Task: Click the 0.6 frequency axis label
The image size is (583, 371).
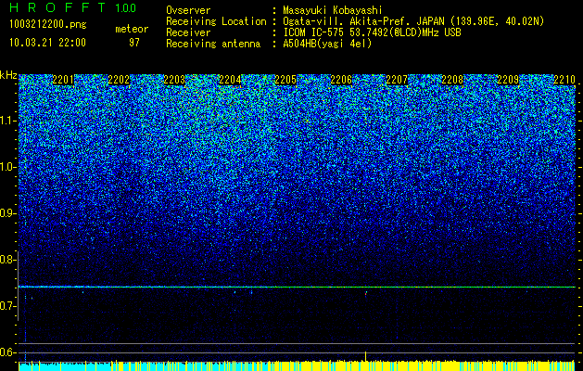Action: point(8,352)
